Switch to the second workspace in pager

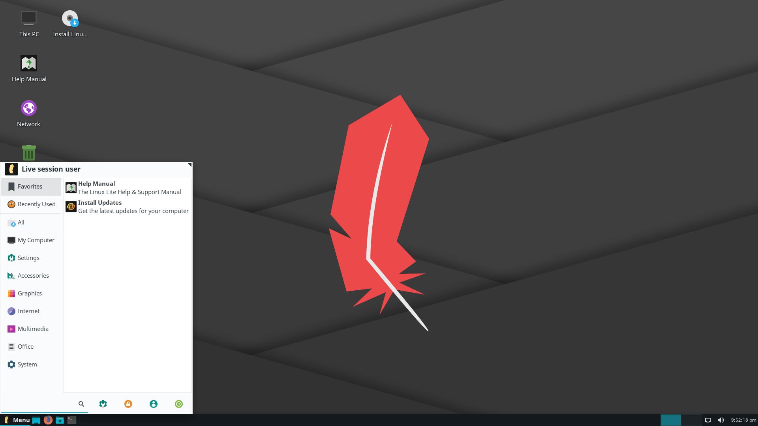click(x=692, y=420)
